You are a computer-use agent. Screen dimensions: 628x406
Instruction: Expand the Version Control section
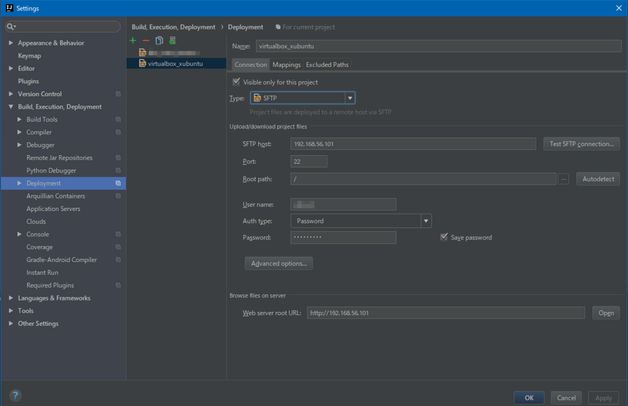pos(11,94)
